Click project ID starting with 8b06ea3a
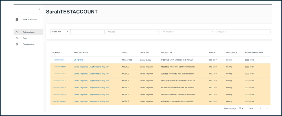Image resolution: width=282 pixels, height=116 pixels. click(x=178, y=87)
